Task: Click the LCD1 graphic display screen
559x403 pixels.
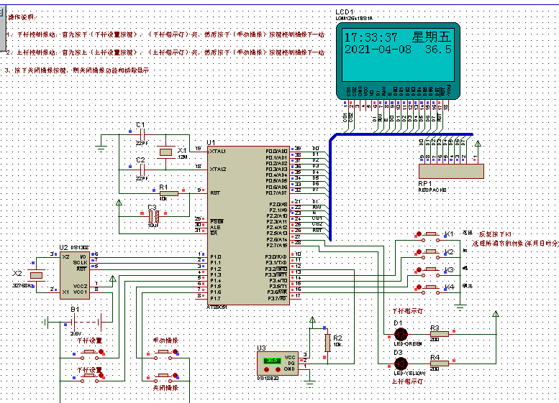Action: (x=399, y=56)
